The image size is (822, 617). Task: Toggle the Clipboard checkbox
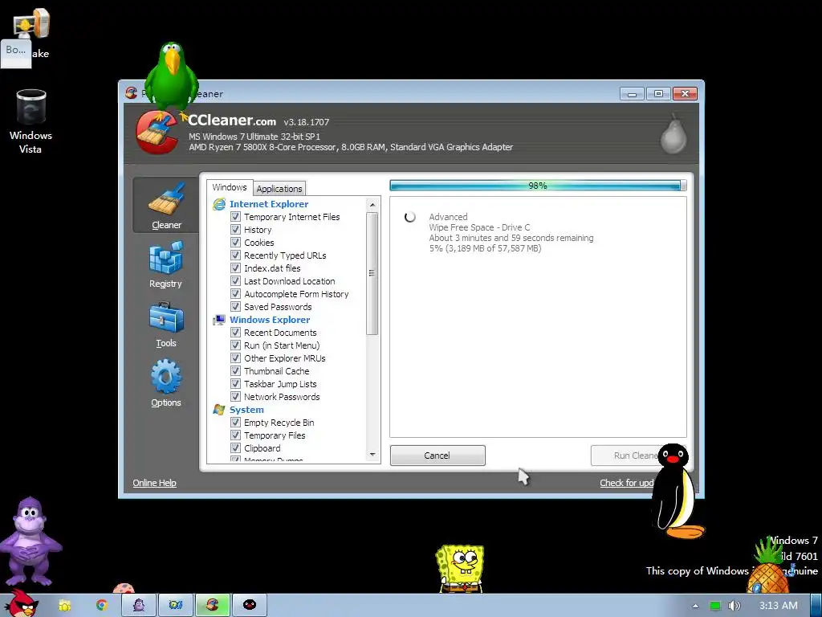pyautogui.click(x=235, y=448)
